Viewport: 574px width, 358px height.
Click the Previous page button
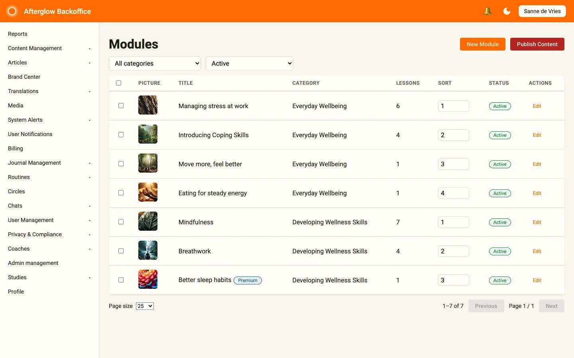pyautogui.click(x=486, y=306)
